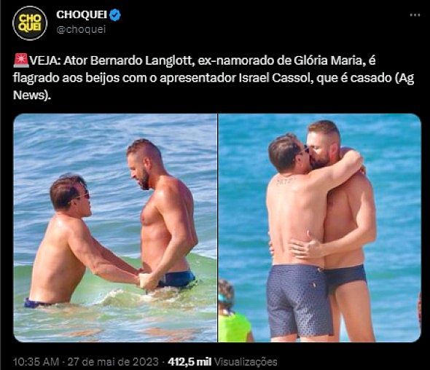Viewport: 430px width, 370px height.
Task: Open the left photo of the tweet
Action: tap(115, 228)
